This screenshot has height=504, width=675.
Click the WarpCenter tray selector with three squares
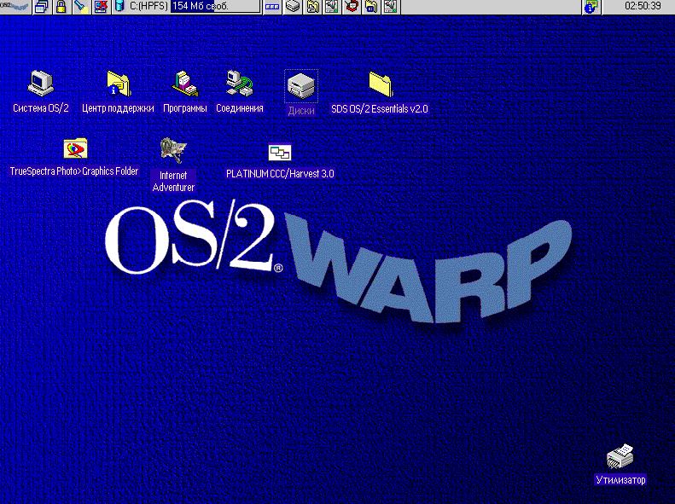272,7
